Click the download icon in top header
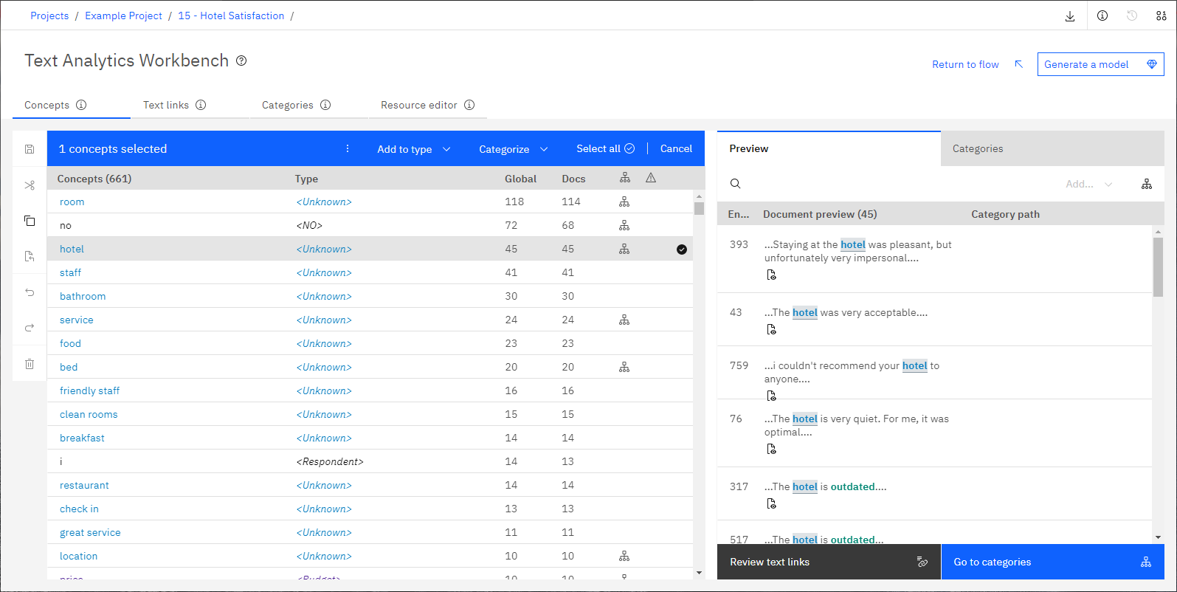Viewport: 1177px width, 592px height. 1070,16
